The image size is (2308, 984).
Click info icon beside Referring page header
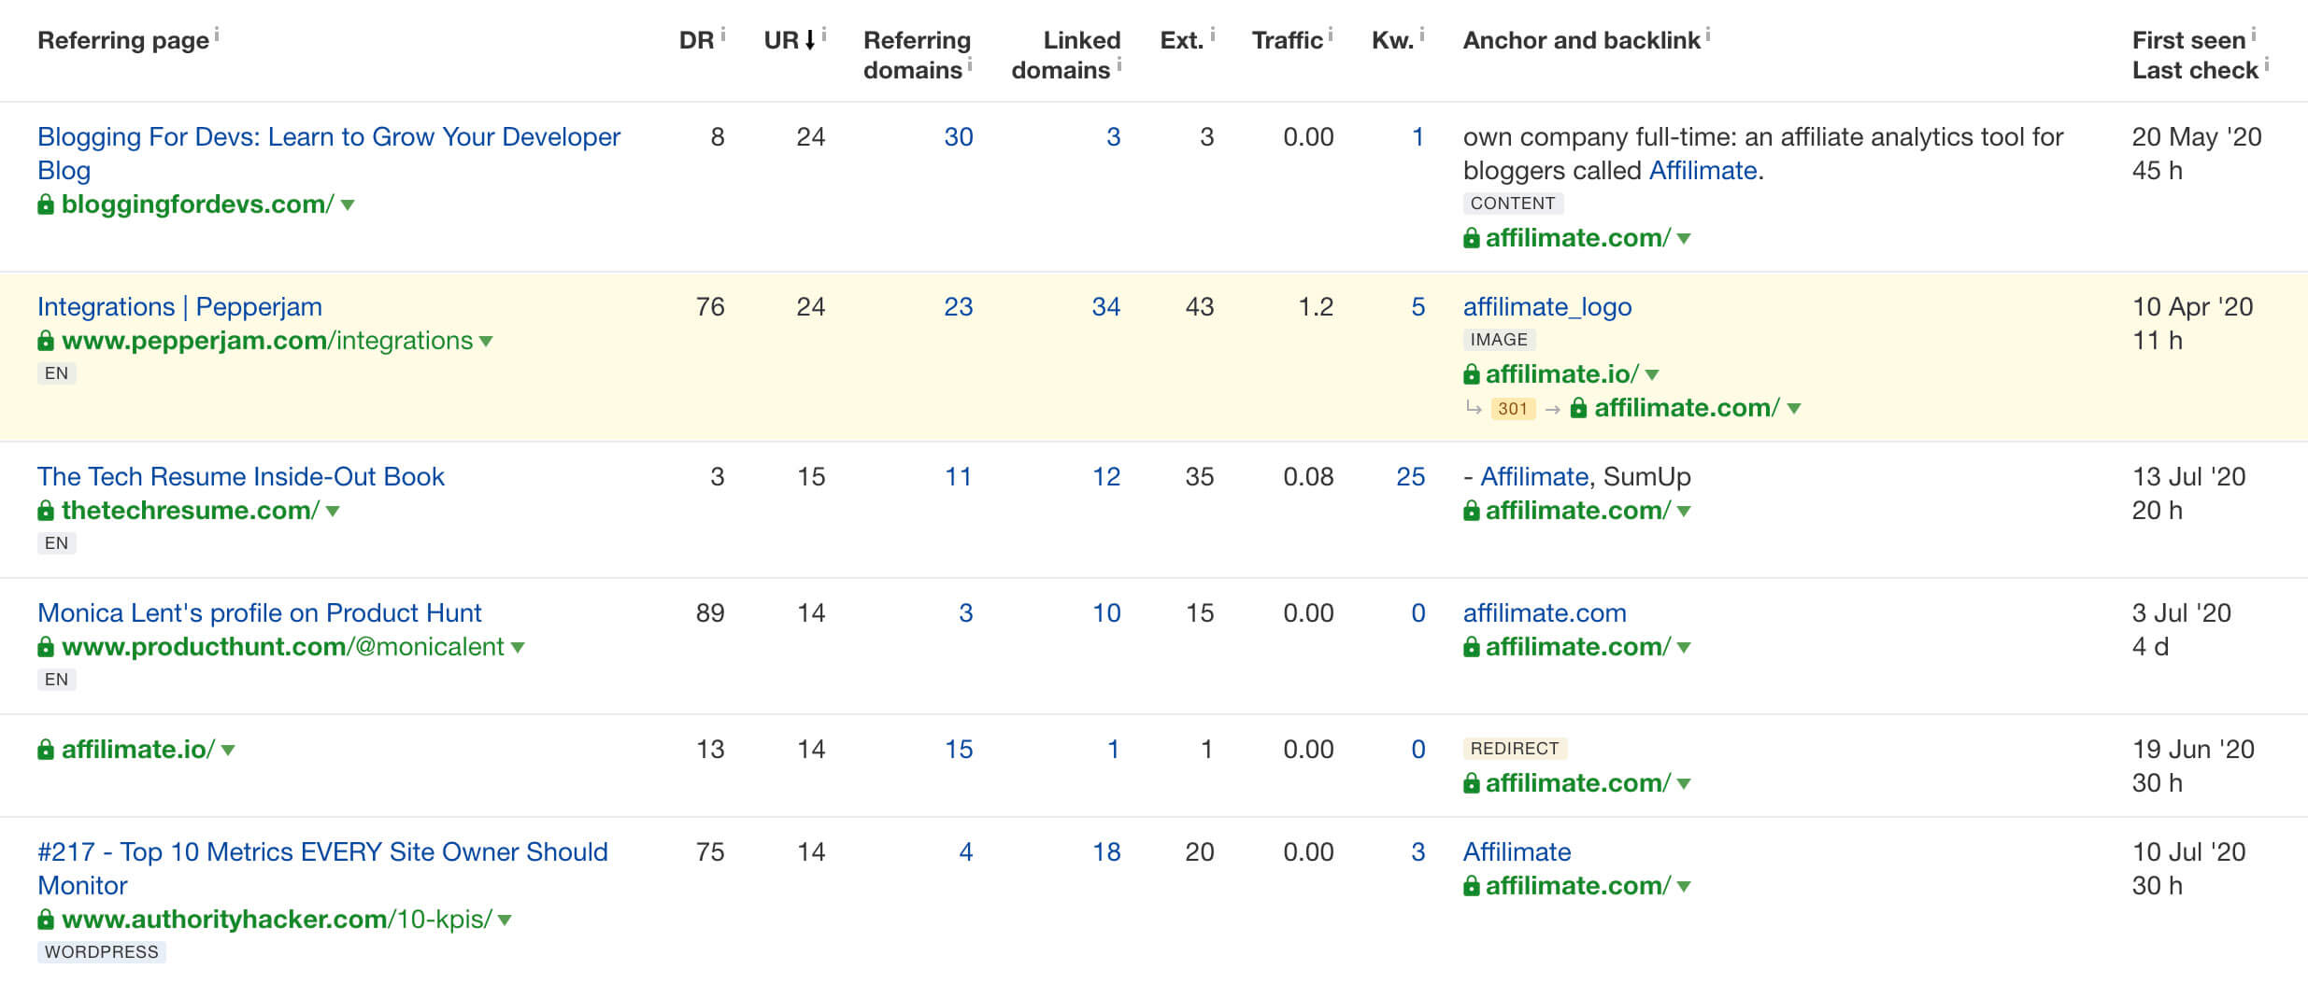[217, 34]
